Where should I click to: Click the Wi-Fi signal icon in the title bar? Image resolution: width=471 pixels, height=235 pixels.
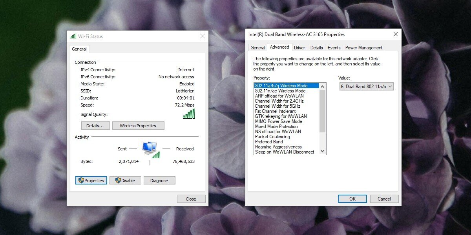coord(73,36)
